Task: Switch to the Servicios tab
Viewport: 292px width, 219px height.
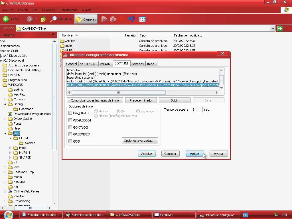Action: coord(137,64)
